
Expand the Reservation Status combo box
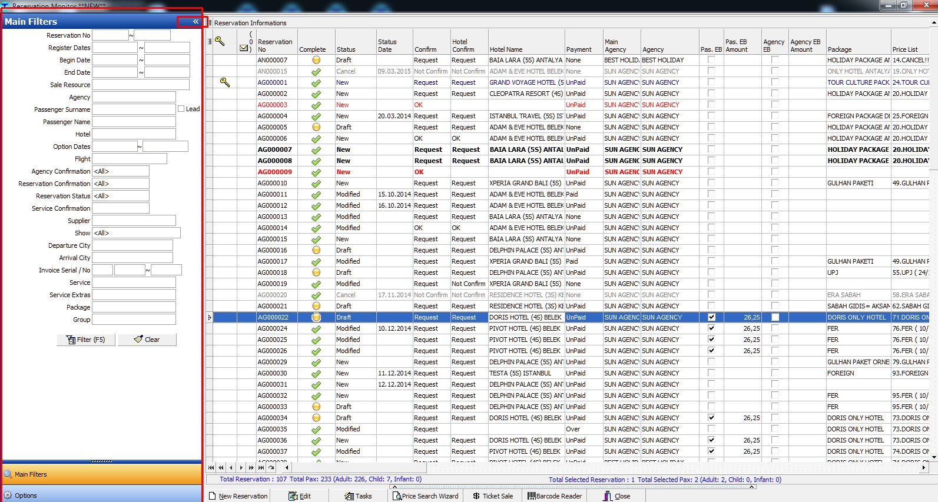tap(121, 196)
